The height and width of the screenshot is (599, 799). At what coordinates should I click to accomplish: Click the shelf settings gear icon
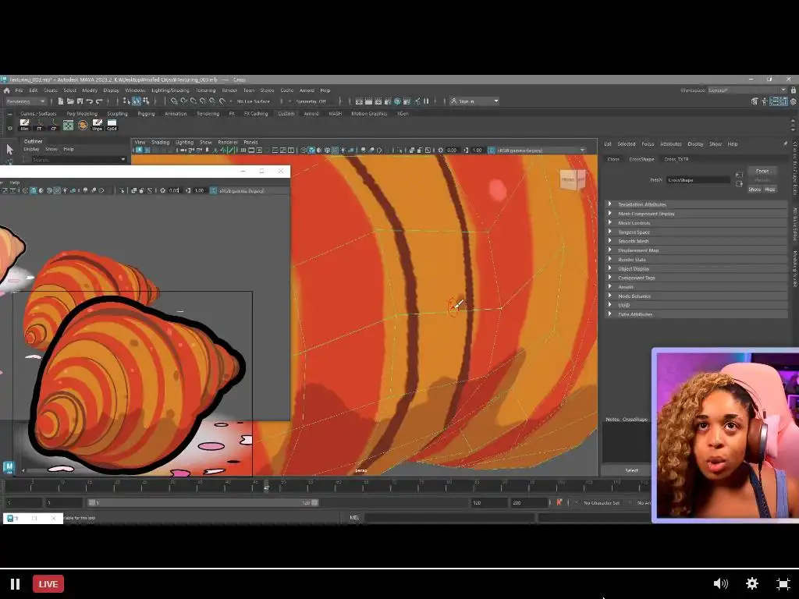(x=9, y=128)
